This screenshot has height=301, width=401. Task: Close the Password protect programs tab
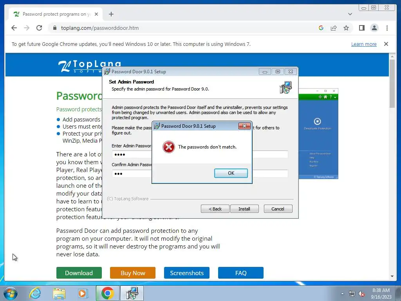click(x=96, y=14)
